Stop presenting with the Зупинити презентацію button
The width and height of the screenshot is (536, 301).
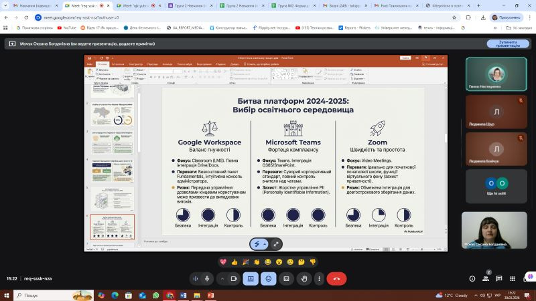coord(508,43)
